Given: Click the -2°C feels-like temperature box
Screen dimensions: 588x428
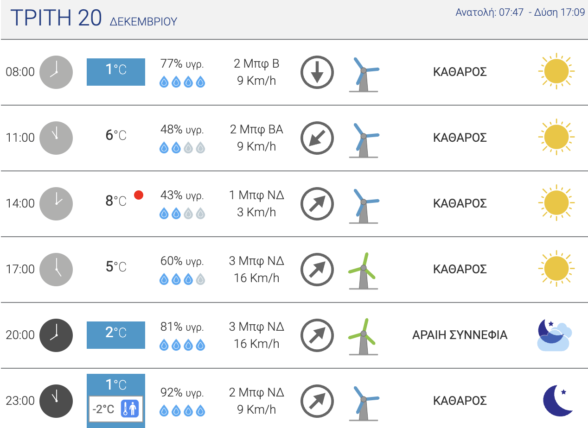Looking at the screenshot, I should (x=116, y=409).
